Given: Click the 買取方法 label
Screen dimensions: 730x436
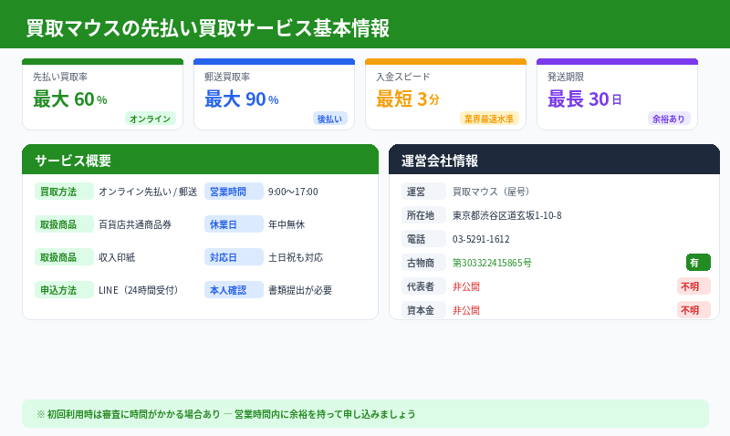Looking at the screenshot, I should pos(64,192).
